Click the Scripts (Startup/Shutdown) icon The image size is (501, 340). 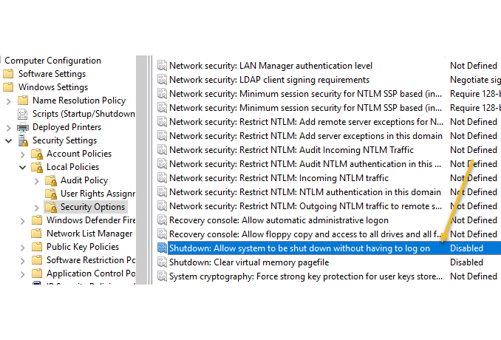(x=23, y=114)
